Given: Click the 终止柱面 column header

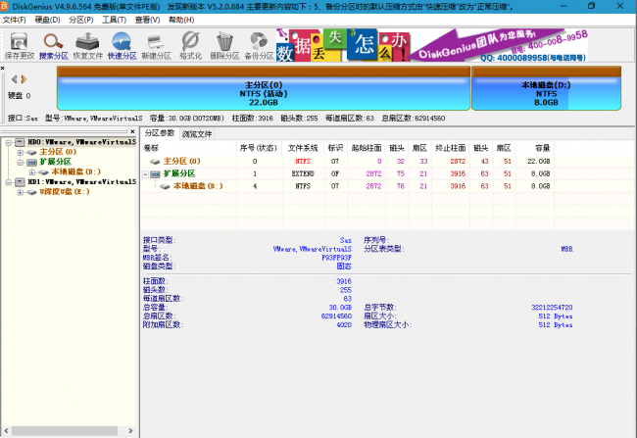Looking at the screenshot, I should [450, 148].
